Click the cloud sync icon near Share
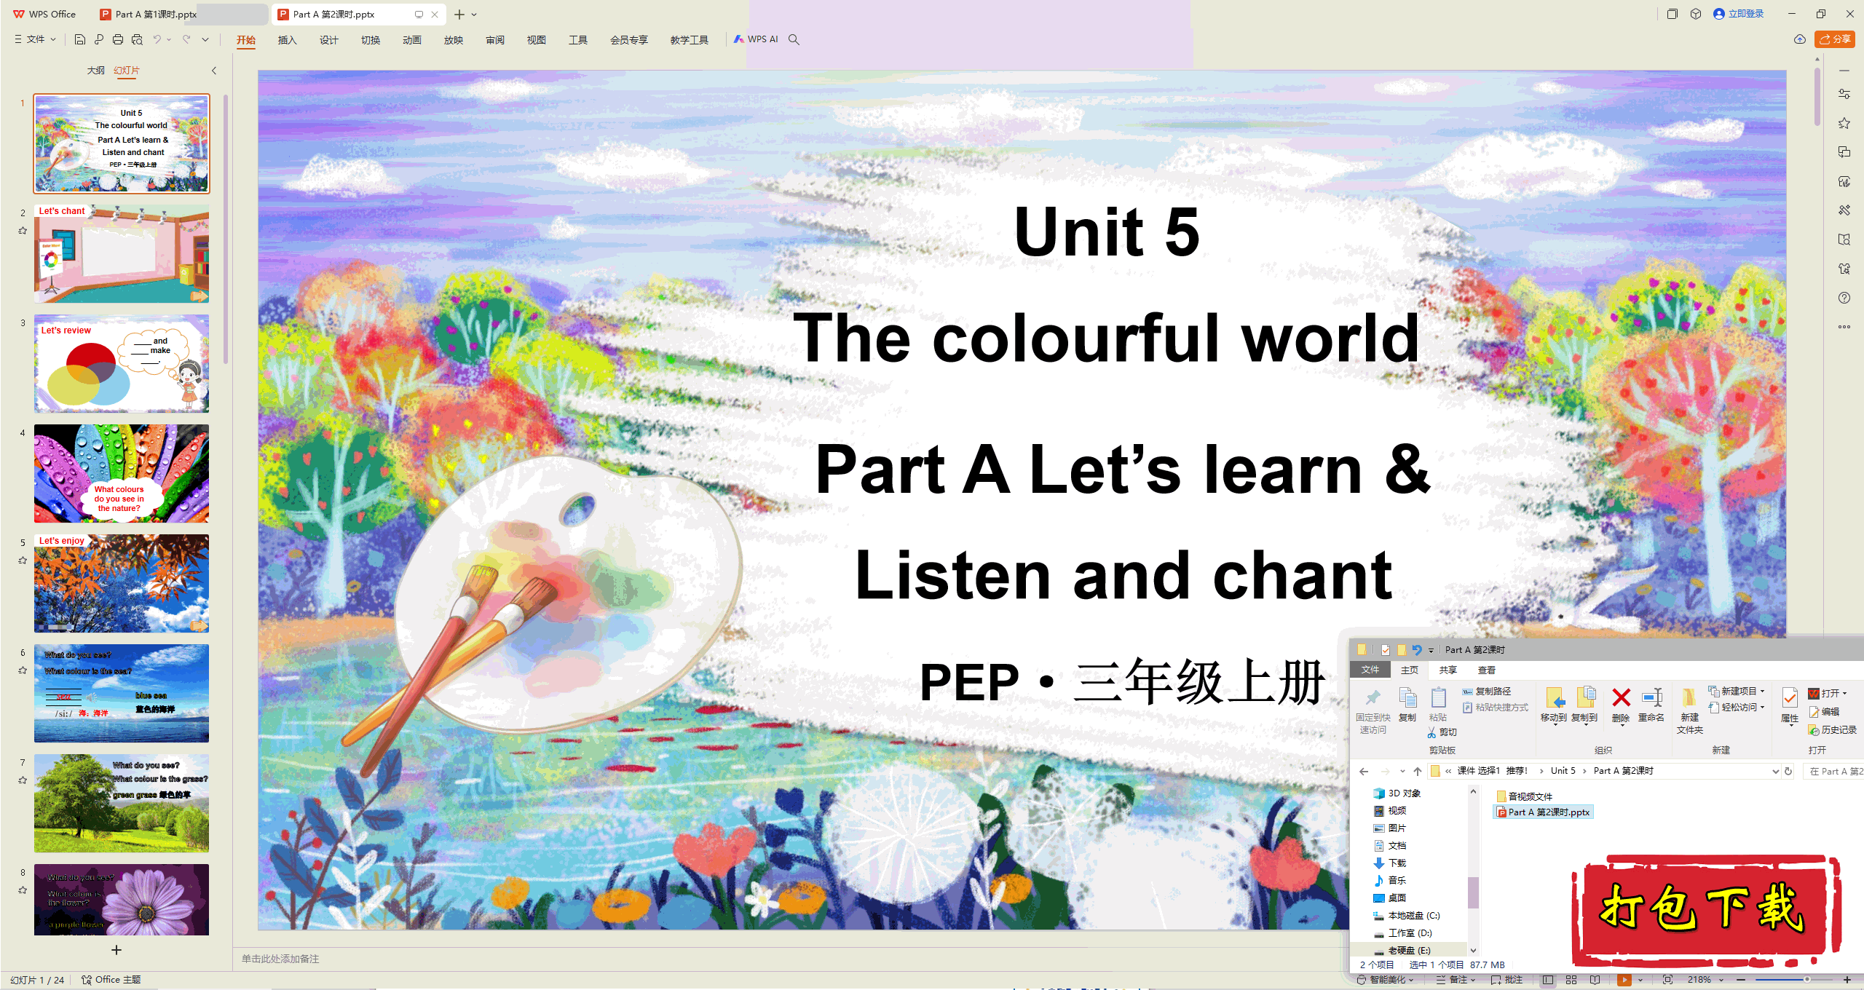Viewport: 1864px width, 990px height. pos(1800,39)
